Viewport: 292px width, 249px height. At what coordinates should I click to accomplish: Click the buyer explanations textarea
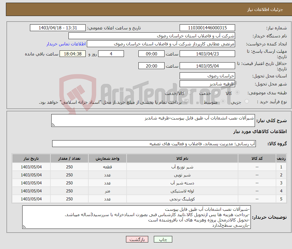[x=136, y=217]
